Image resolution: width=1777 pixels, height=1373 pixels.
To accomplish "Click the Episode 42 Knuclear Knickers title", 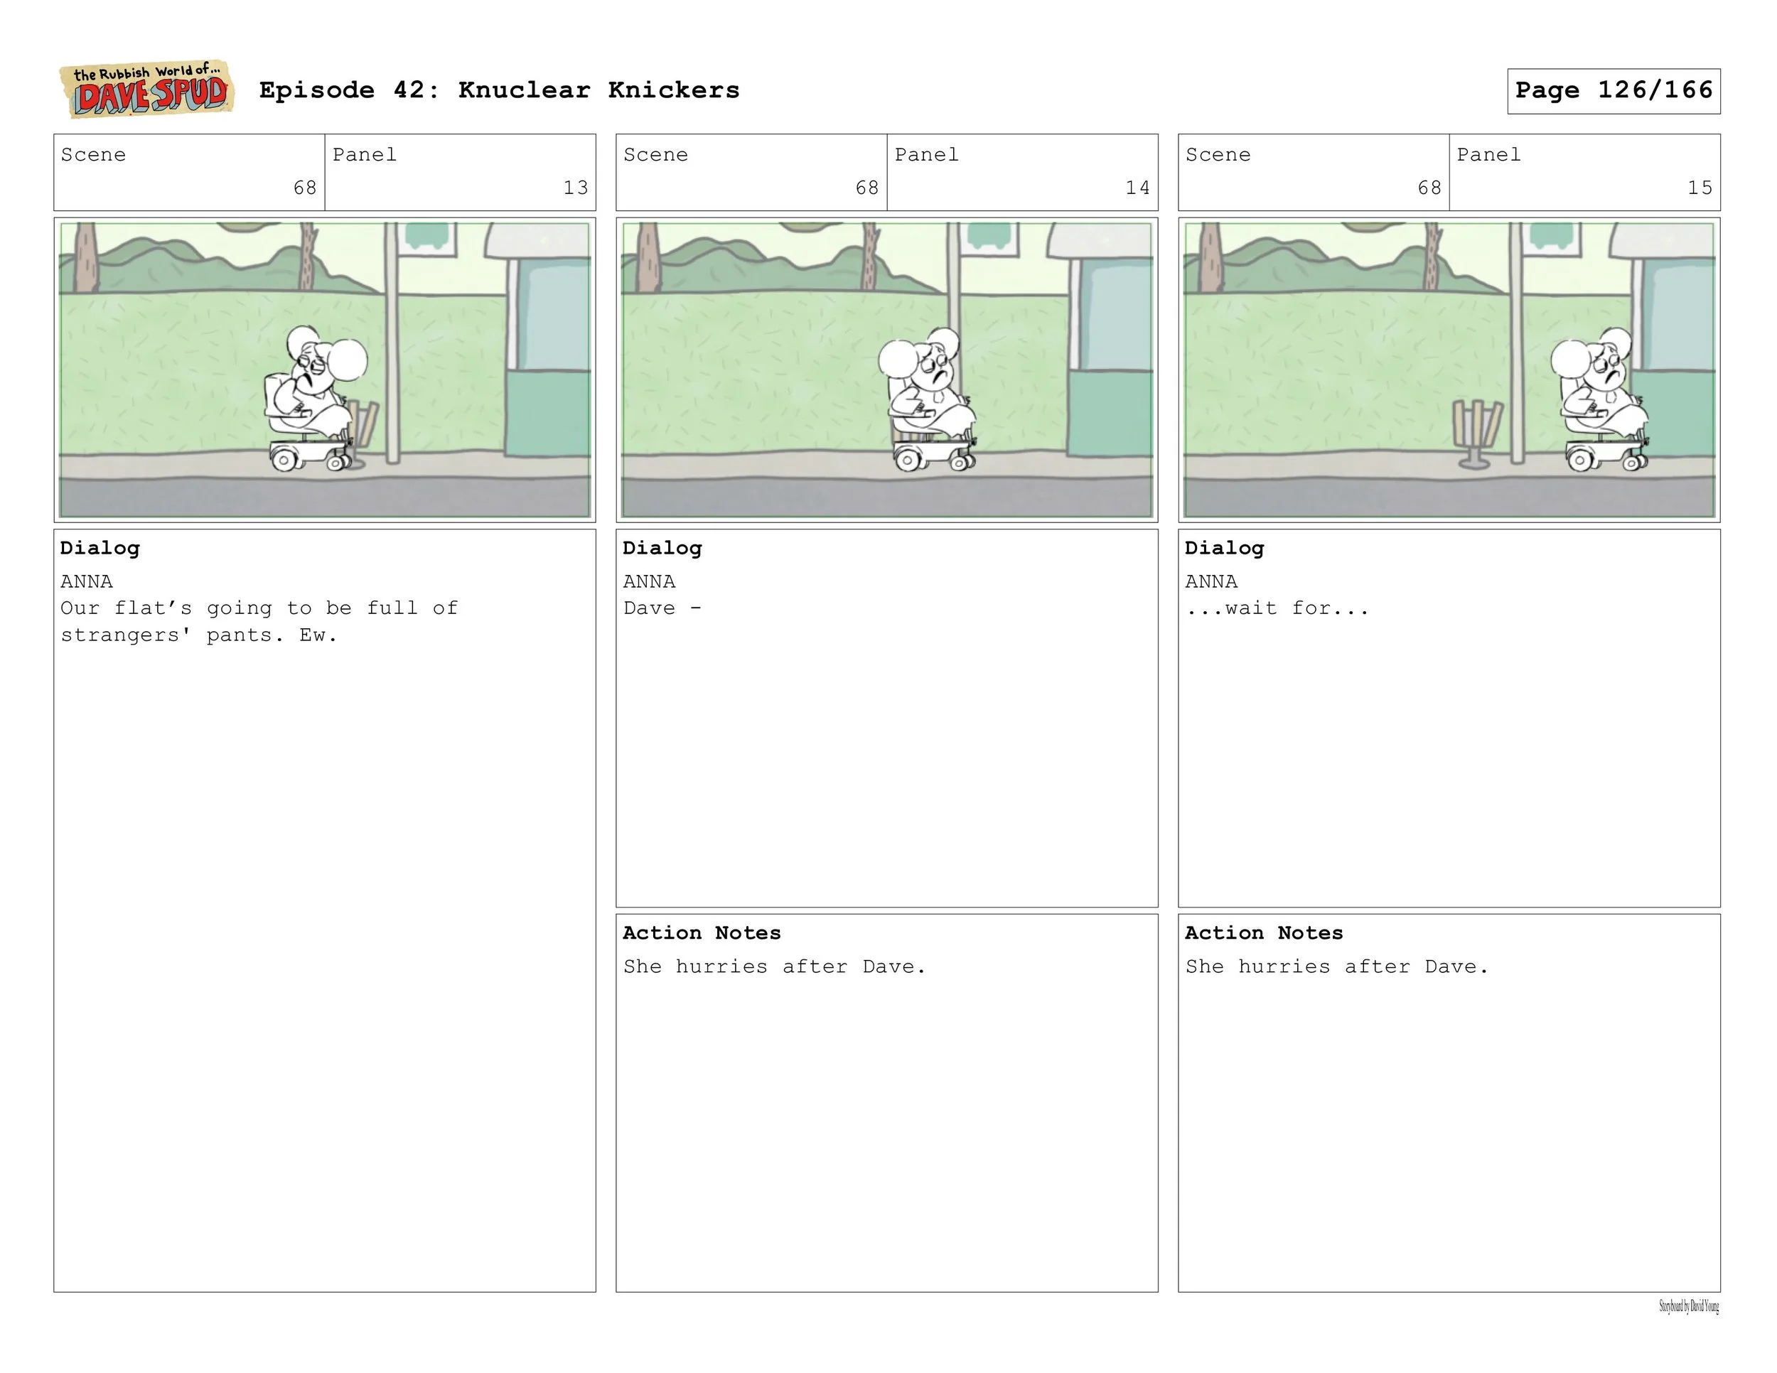I will click(499, 90).
